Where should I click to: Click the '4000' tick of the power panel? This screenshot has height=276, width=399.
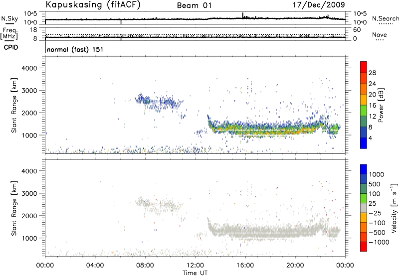coord(29,68)
